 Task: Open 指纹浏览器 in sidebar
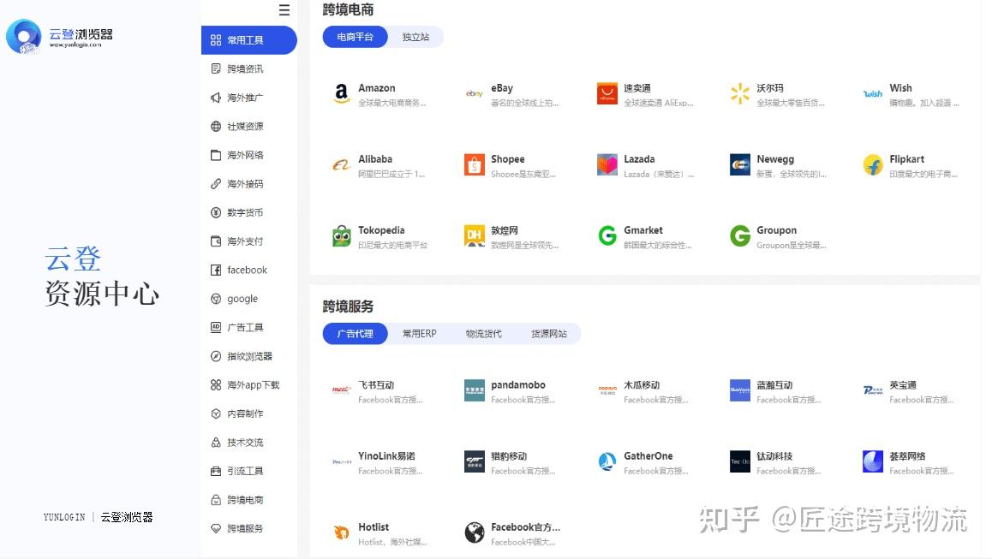(249, 356)
